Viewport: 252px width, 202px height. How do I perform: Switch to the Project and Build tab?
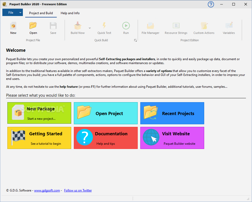(41, 13)
